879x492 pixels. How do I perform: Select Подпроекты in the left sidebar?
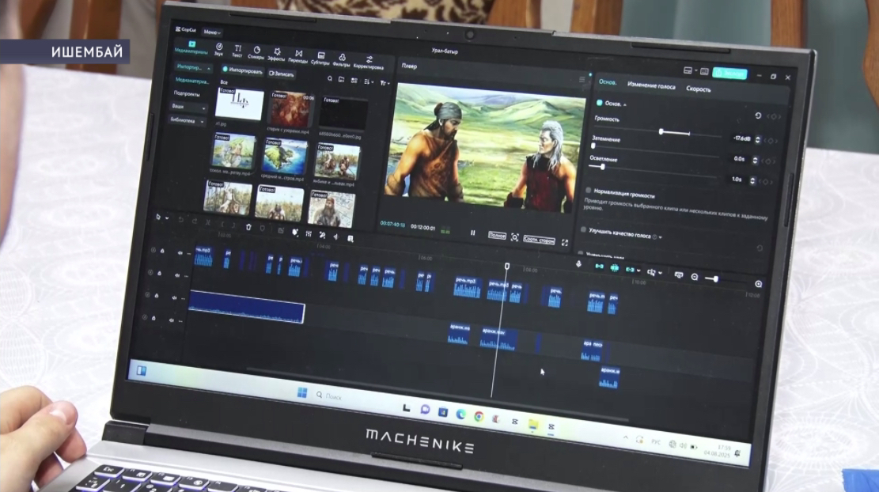187,93
